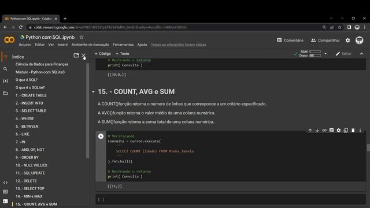This screenshot has width=370, height=208.
Task: Star the Python com SQL.ipynb notebook
Action: pyautogui.click(x=82, y=37)
